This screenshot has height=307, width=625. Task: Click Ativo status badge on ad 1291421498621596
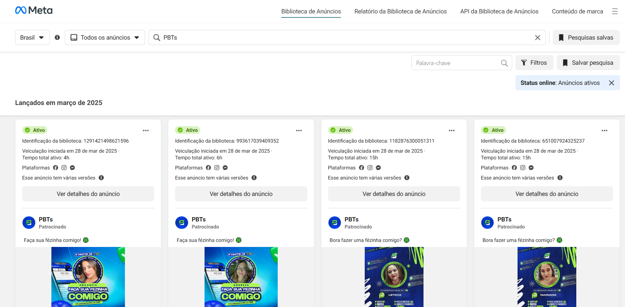[x=35, y=130]
